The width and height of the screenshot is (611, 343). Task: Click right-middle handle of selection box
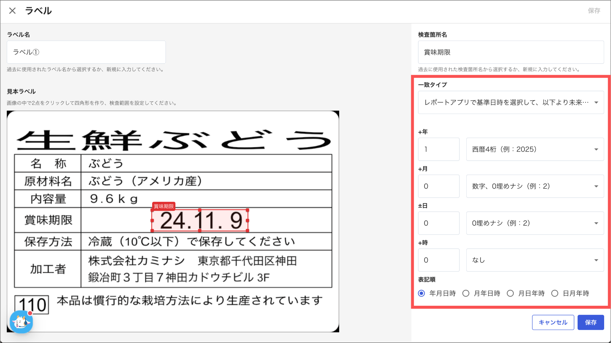click(247, 221)
